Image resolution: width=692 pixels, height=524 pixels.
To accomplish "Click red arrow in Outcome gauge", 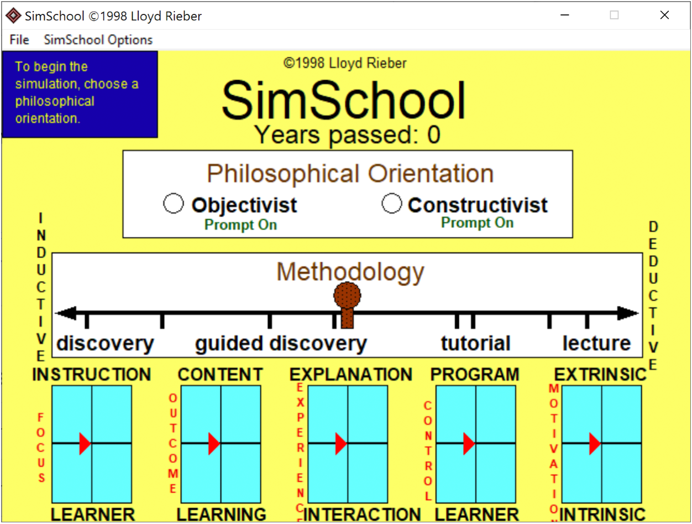I will (x=214, y=444).
